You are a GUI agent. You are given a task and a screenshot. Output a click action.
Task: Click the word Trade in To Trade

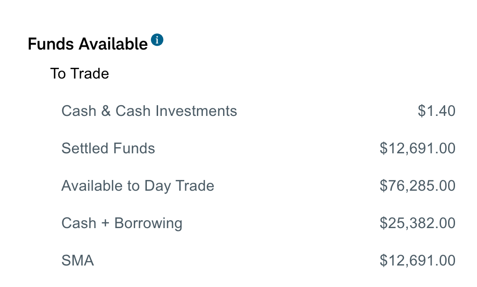pos(90,74)
